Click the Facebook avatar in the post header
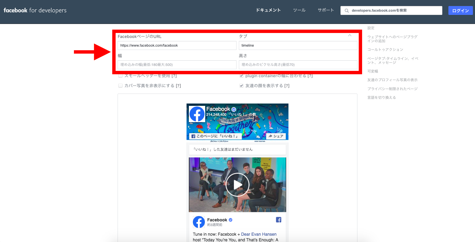This screenshot has height=242, width=475. [x=199, y=222]
